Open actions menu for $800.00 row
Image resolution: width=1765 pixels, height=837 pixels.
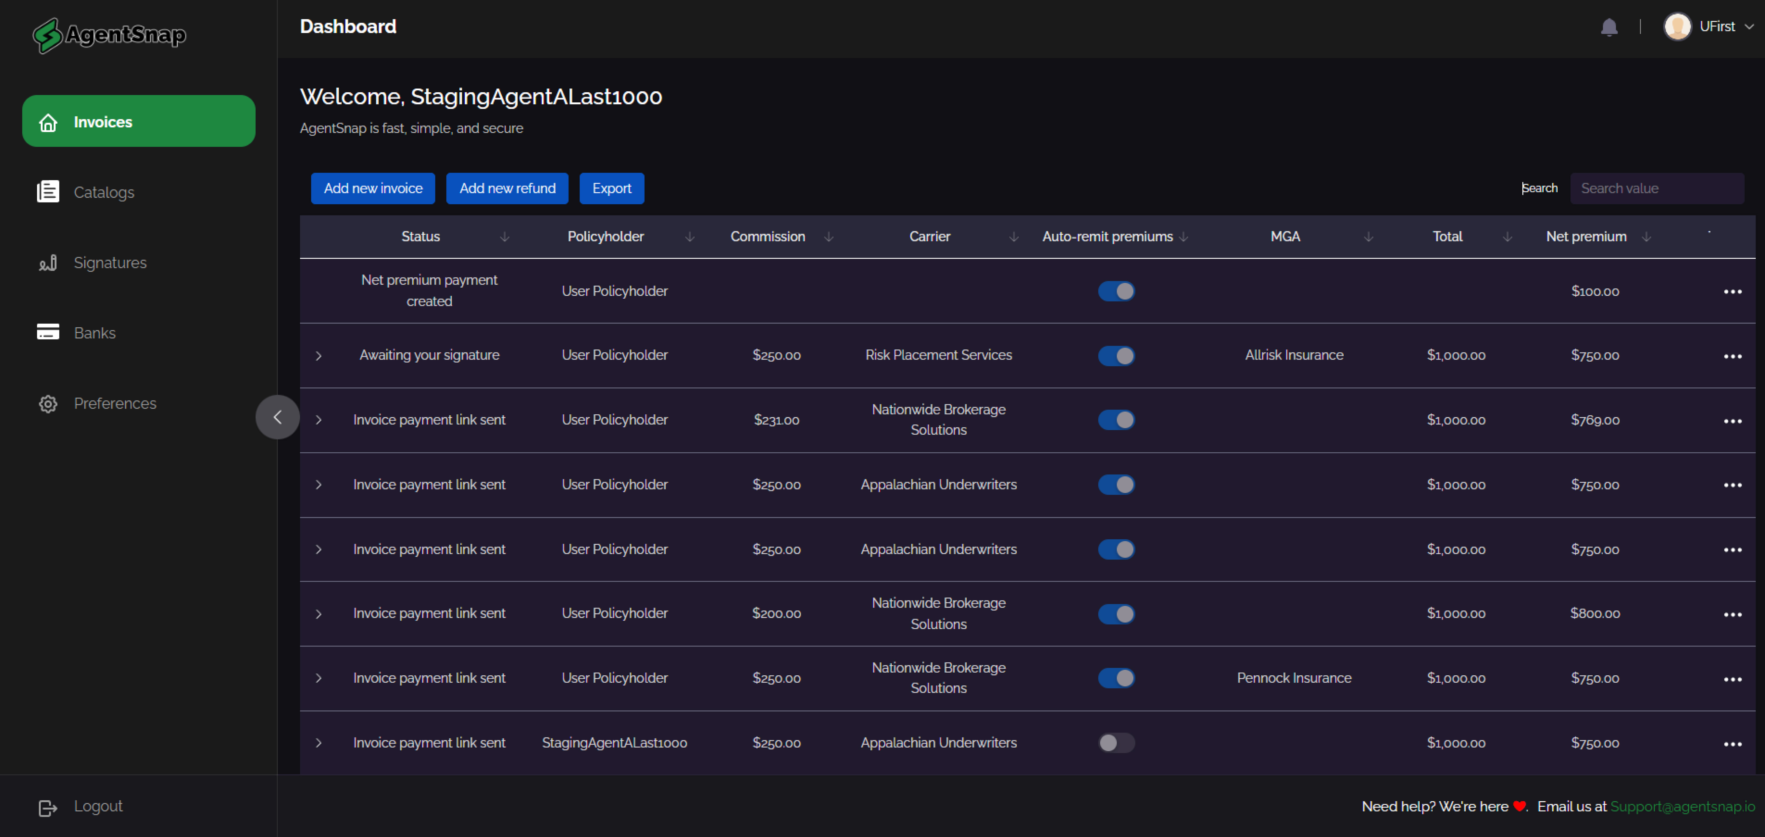point(1733,614)
